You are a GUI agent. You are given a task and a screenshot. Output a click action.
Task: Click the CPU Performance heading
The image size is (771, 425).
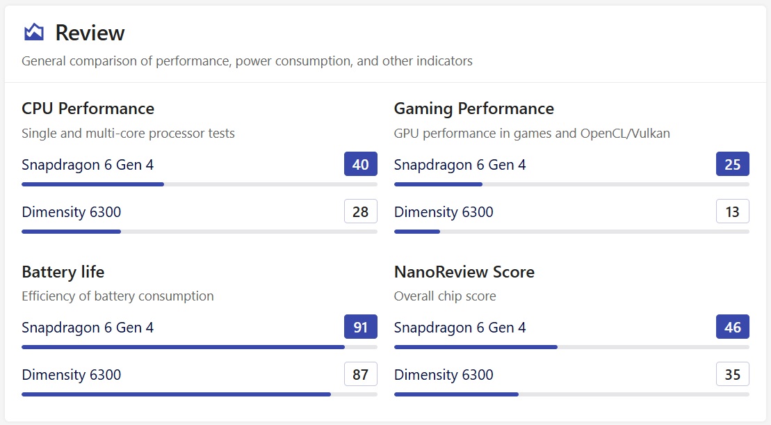(88, 109)
